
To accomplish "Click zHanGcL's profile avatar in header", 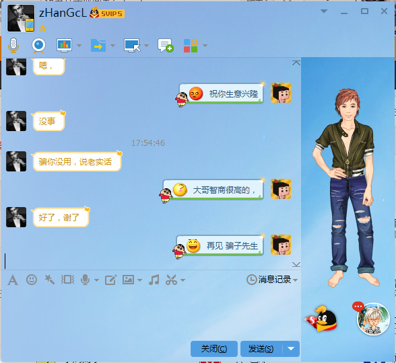I will [21, 18].
